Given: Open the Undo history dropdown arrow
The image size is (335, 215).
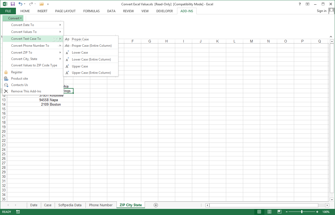Looking at the screenshot, I should [25, 4].
